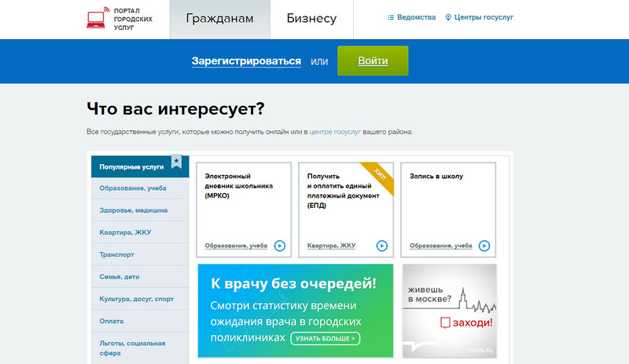629x364 pixels.
Task: Open Получить и оплатить единый платежный документ title
Action: (343, 191)
